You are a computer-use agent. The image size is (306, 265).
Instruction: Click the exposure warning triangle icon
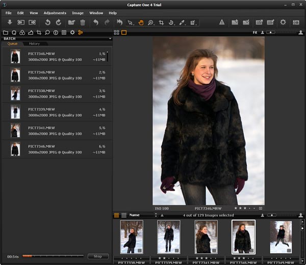pyautogui.click(x=222, y=22)
